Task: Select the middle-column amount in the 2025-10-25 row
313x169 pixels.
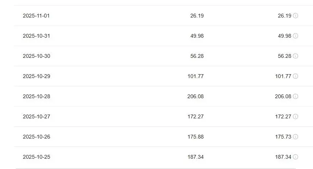Action: click(x=195, y=157)
